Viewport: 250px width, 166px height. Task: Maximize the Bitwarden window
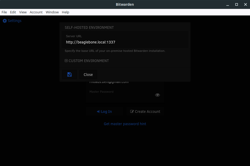pyautogui.click(x=237, y=4)
